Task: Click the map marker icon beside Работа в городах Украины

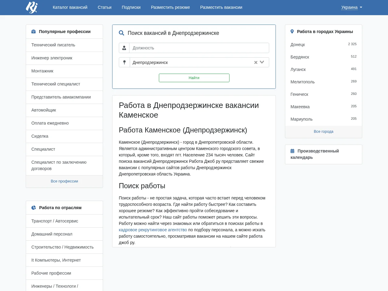Action: (x=292, y=32)
